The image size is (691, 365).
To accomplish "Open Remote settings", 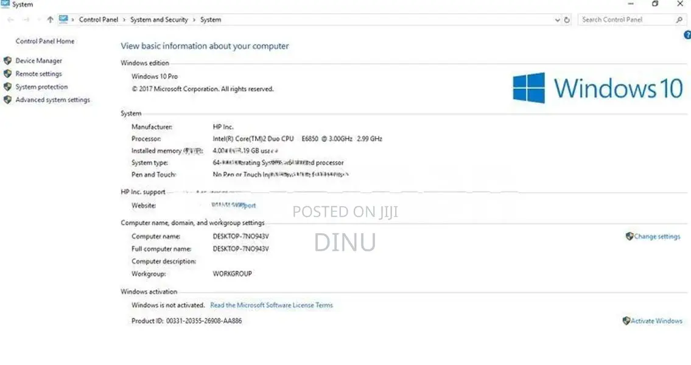I will 39,74.
